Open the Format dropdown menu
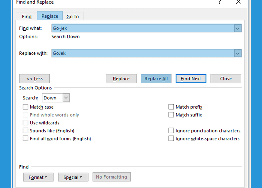 pyautogui.click(x=38, y=177)
